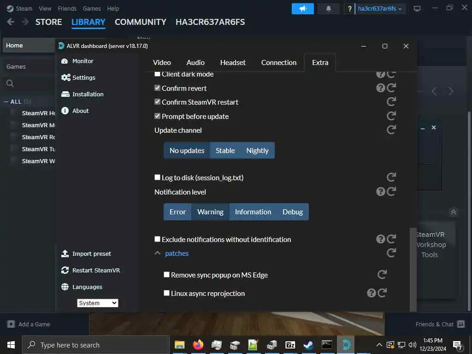Switch to the Video settings tab
Image resolution: width=472 pixels, height=354 pixels.
point(162,63)
